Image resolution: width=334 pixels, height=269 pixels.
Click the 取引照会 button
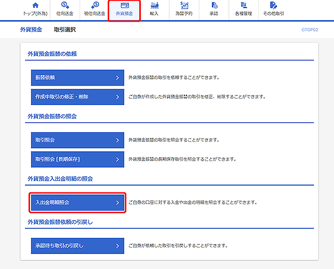[77, 140]
